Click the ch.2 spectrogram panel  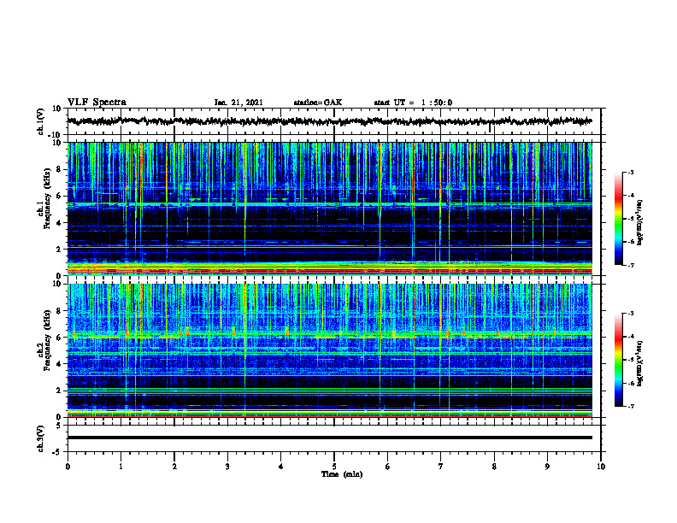(x=330, y=350)
